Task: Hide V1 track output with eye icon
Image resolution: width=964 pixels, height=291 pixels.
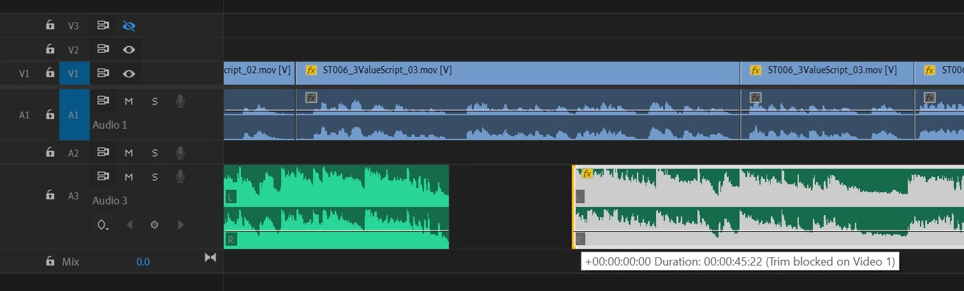Action: click(129, 73)
